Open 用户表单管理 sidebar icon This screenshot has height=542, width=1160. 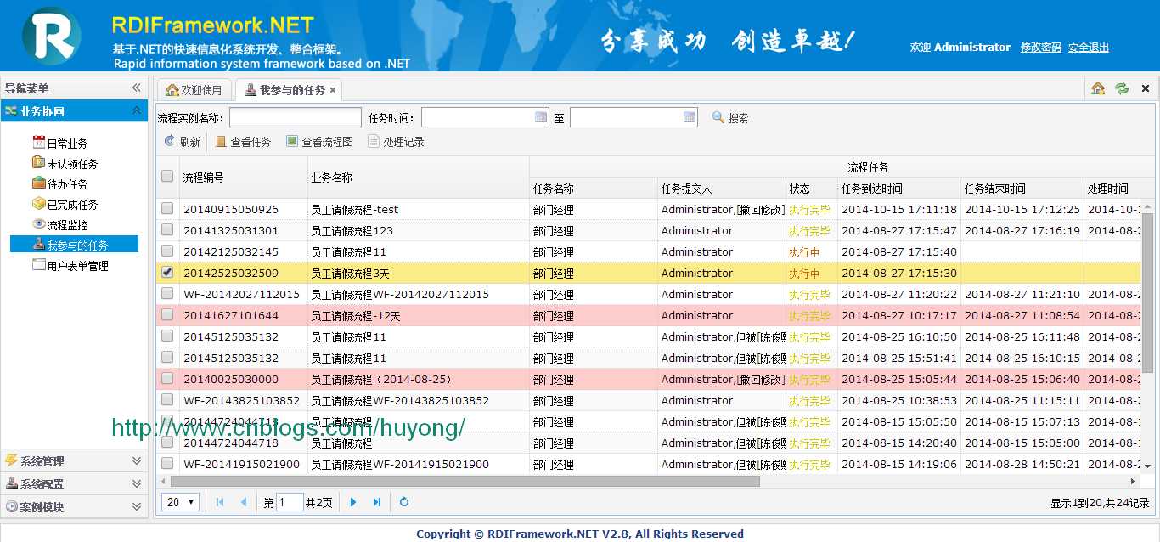pyautogui.click(x=38, y=265)
